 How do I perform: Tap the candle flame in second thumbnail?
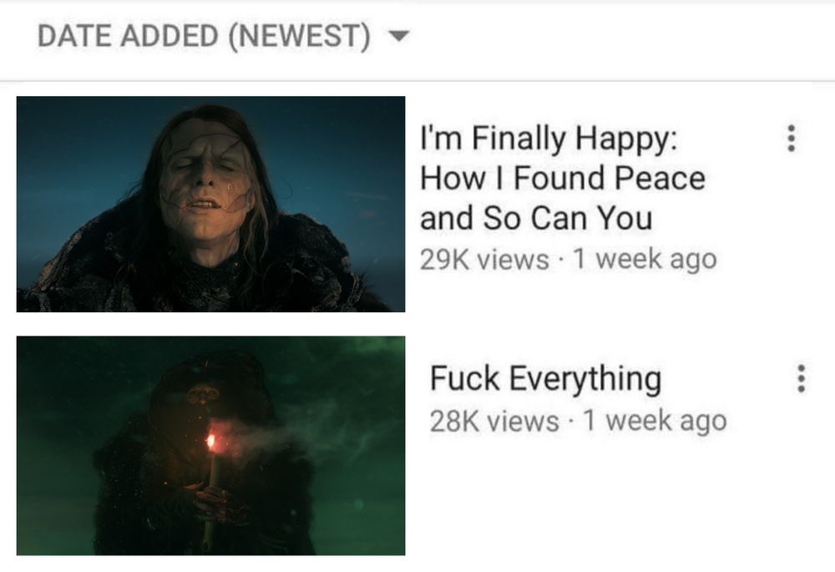click(211, 442)
